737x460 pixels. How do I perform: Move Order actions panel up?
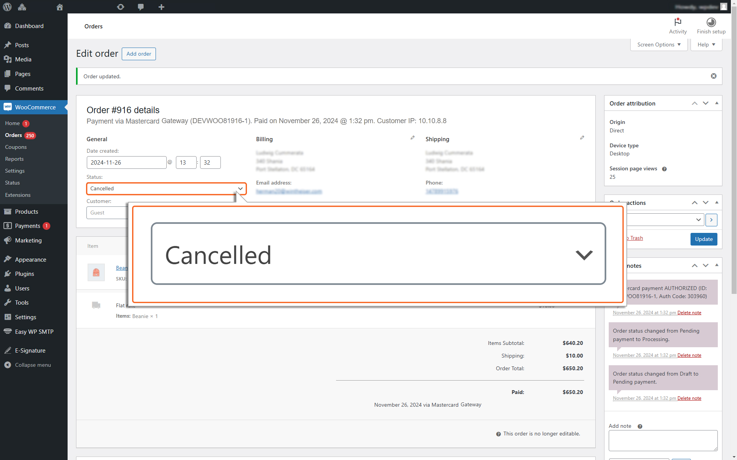click(695, 203)
